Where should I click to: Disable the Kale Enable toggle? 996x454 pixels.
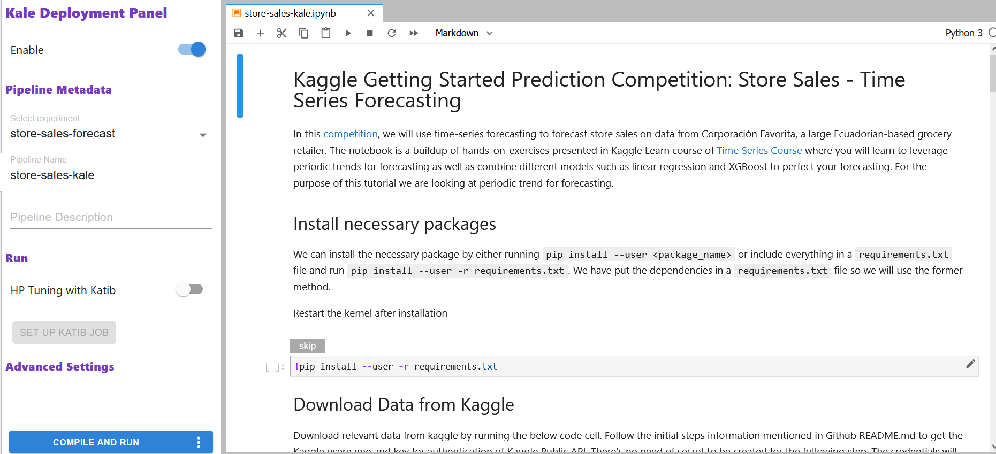(x=192, y=50)
